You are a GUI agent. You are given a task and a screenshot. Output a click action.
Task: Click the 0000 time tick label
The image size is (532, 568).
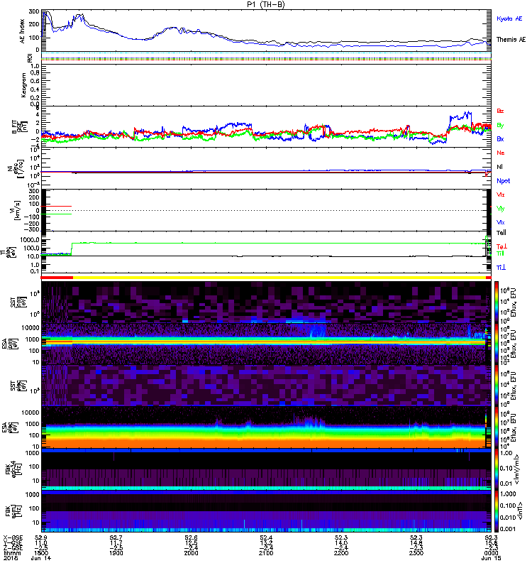click(491, 553)
